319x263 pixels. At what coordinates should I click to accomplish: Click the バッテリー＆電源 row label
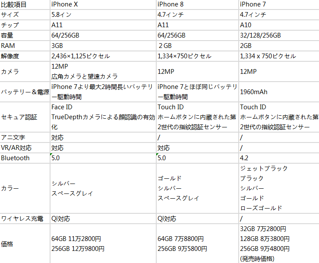[25, 92]
